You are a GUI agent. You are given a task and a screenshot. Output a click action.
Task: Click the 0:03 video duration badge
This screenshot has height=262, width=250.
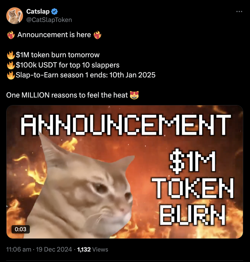point(21,229)
